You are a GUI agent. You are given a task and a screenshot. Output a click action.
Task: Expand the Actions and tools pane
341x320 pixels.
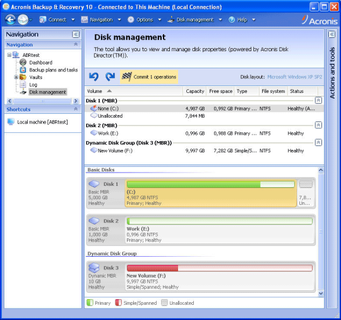pyautogui.click(x=332, y=34)
